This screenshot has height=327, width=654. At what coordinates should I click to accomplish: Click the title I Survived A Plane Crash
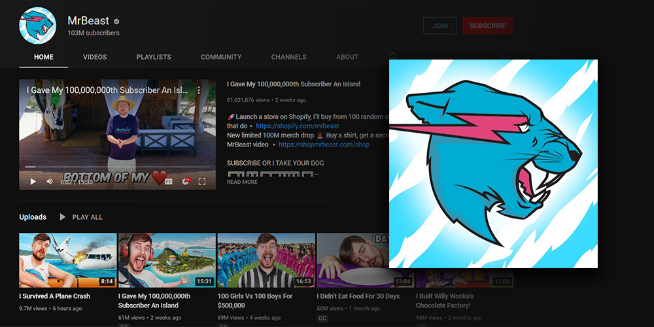(x=55, y=296)
